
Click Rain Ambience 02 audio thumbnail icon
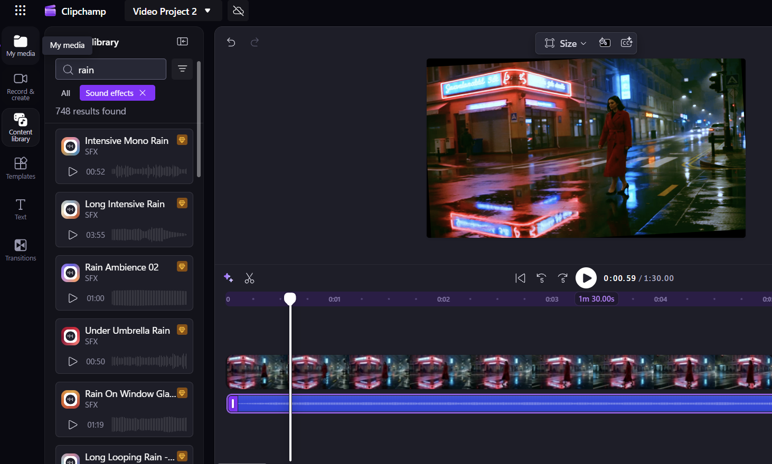(71, 273)
